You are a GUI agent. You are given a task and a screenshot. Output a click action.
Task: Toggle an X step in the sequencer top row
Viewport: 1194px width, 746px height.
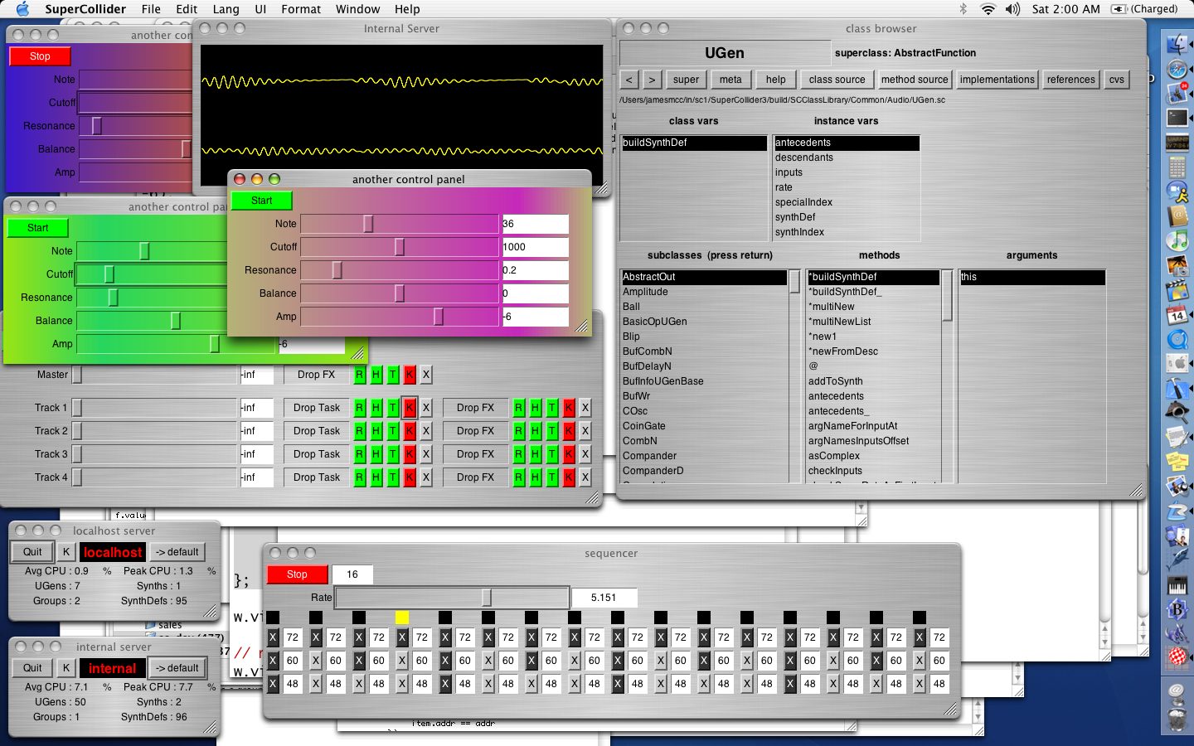coord(273,637)
